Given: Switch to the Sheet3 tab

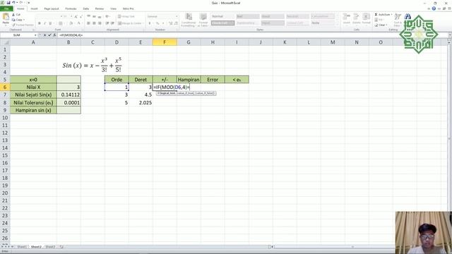Looking at the screenshot, I should [x=50, y=247].
